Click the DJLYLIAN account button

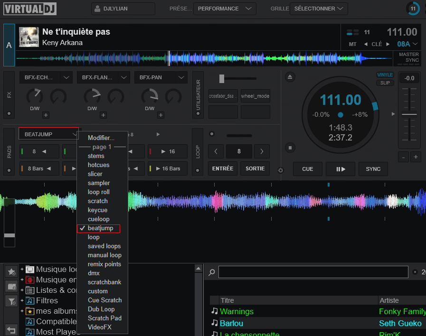click(x=123, y=9)
